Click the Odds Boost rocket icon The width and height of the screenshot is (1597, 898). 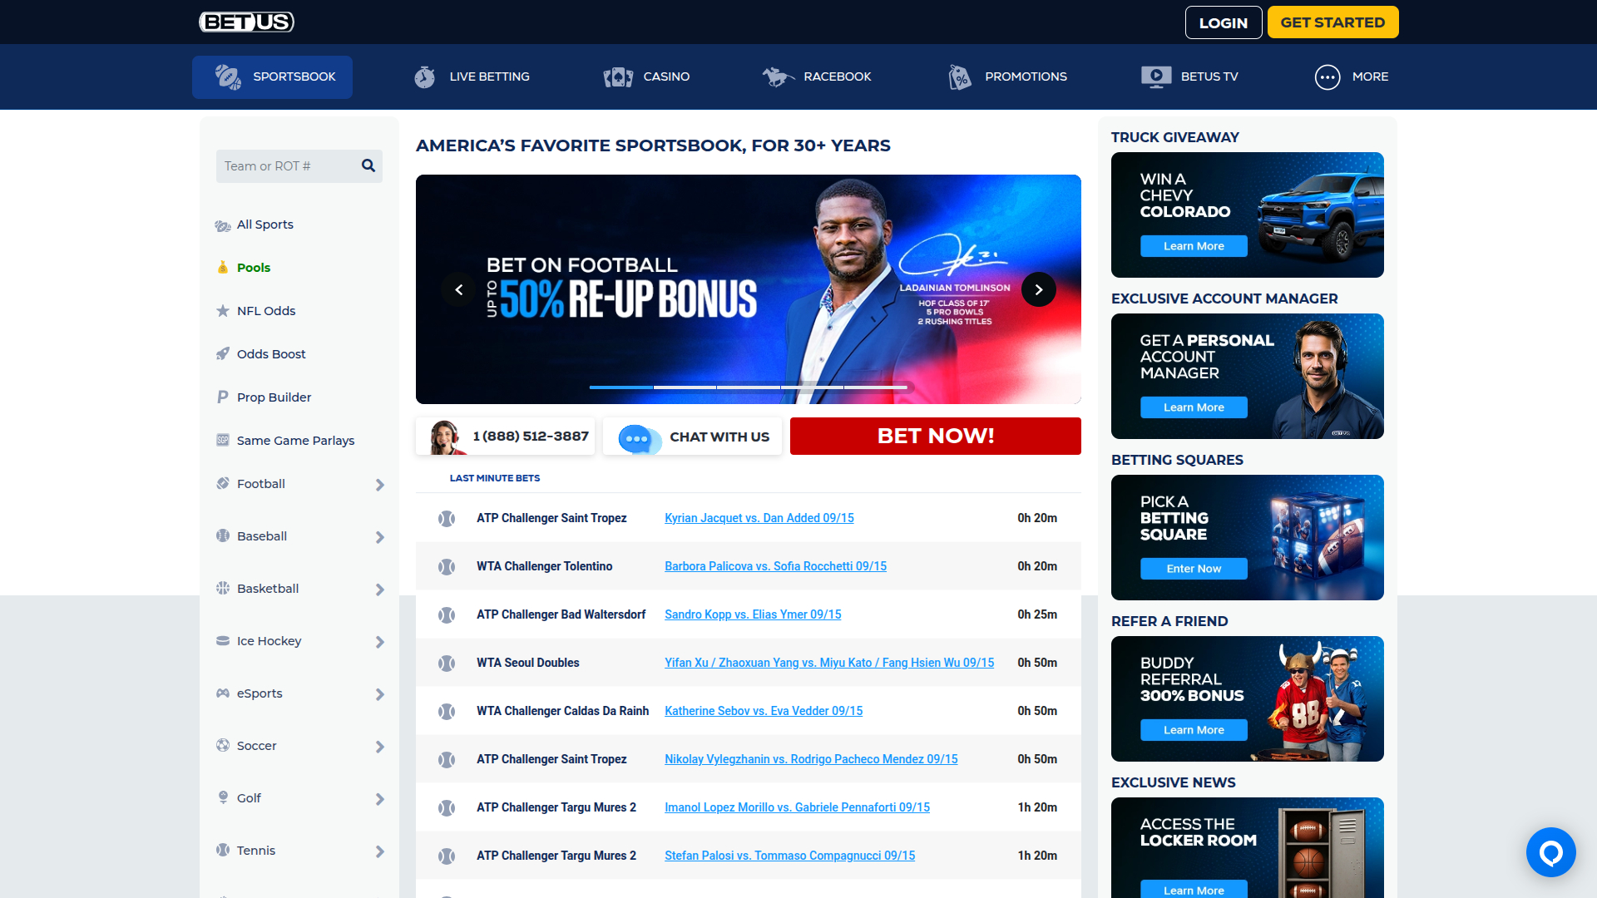pyautogui.click(x=222, y=353)
